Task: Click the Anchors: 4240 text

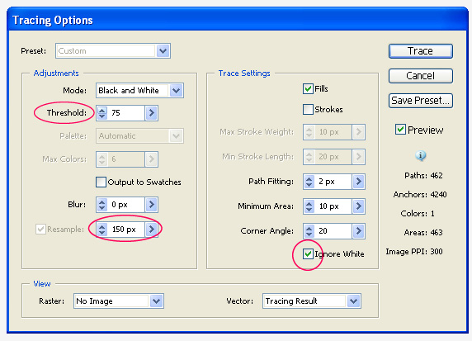Action: pyautogui.click(x=420, y=195)
